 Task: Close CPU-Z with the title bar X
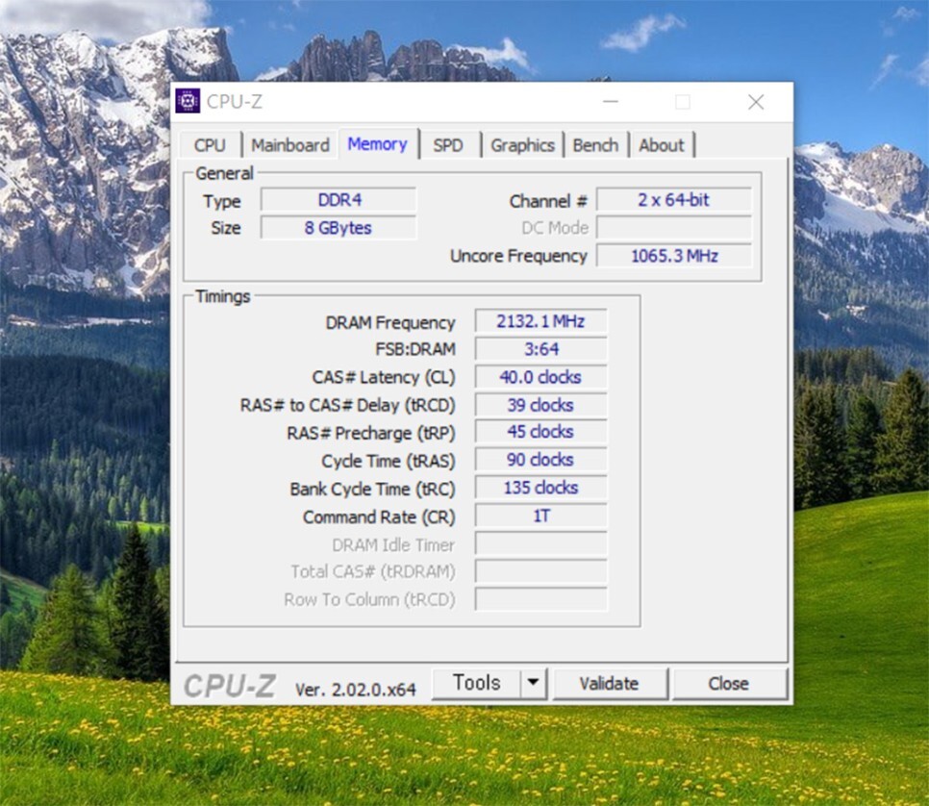click(755, 102)
